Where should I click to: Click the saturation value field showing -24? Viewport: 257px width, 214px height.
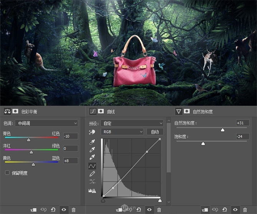243,137
